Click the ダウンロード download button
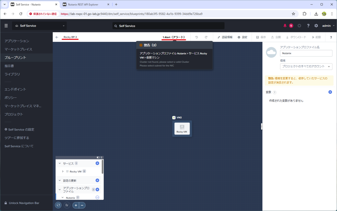337x211 pixels. [296, 37]
